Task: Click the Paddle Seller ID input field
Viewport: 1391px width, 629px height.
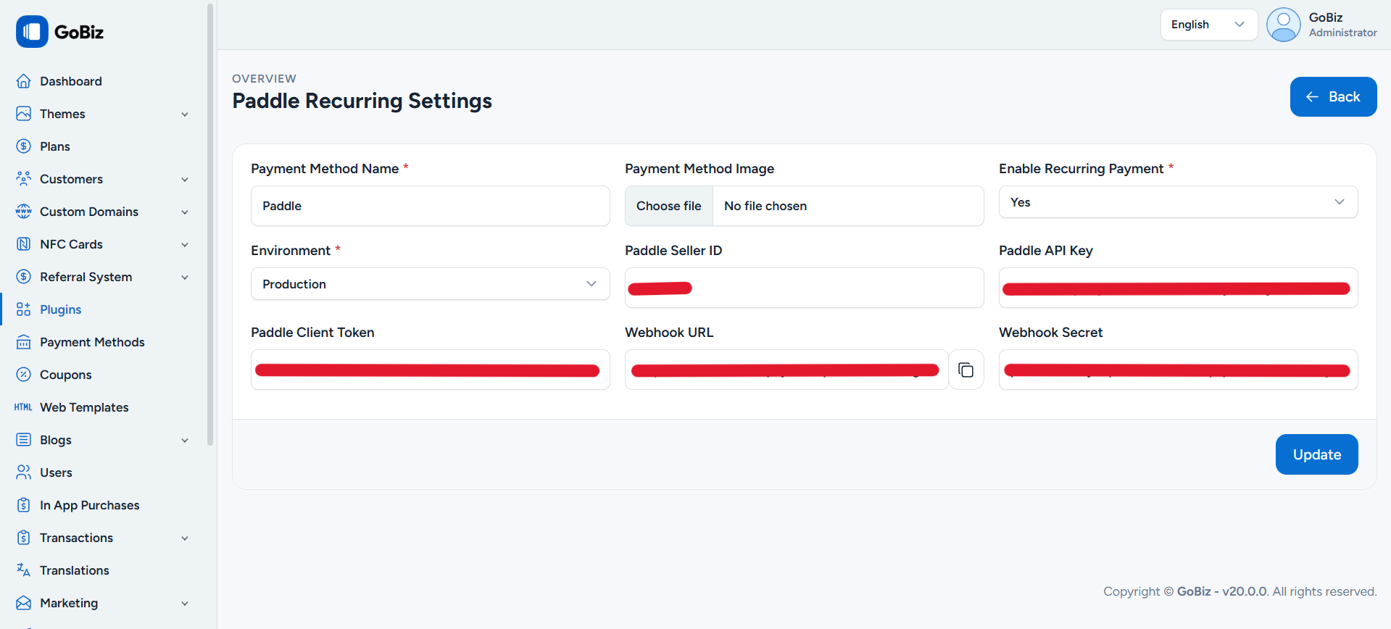Action: pos(804,288)
